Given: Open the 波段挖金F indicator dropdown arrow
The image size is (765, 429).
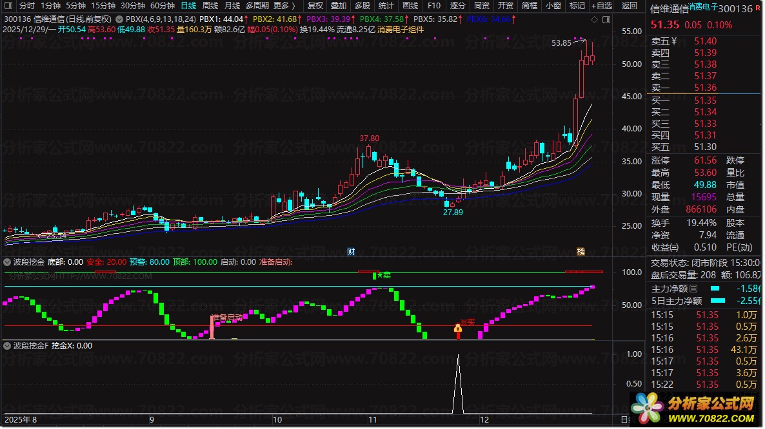Looking at the screenshot, I should click(x=8, y=346).
